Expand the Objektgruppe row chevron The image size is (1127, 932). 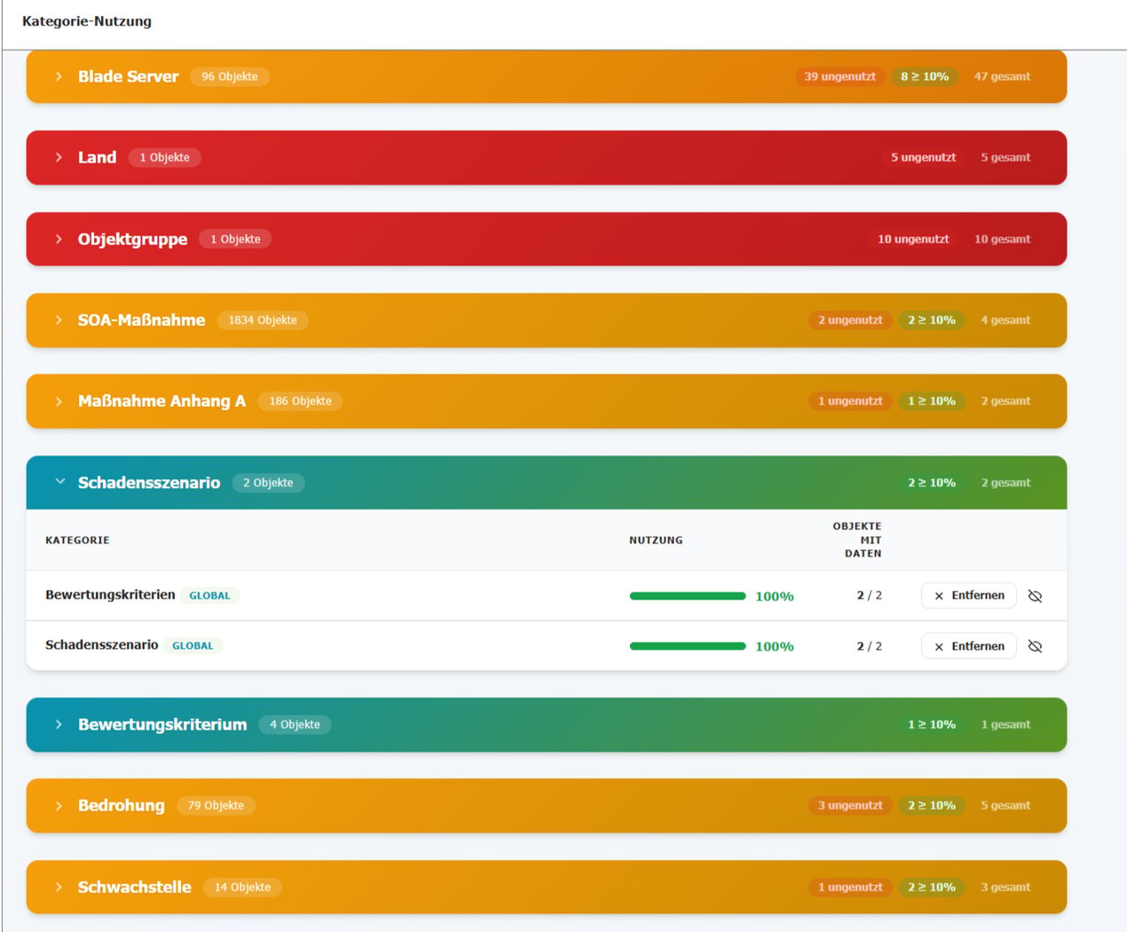point(59,239)
